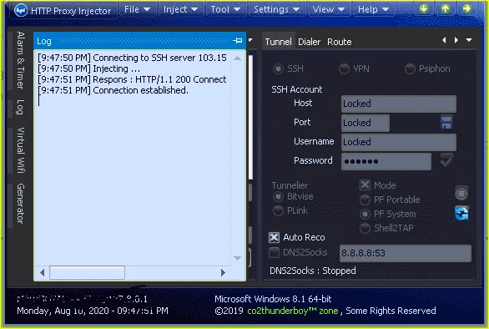Open the Settings menu dropdown
This screenshot has height=329, width=489.
[x=276, y=9]
